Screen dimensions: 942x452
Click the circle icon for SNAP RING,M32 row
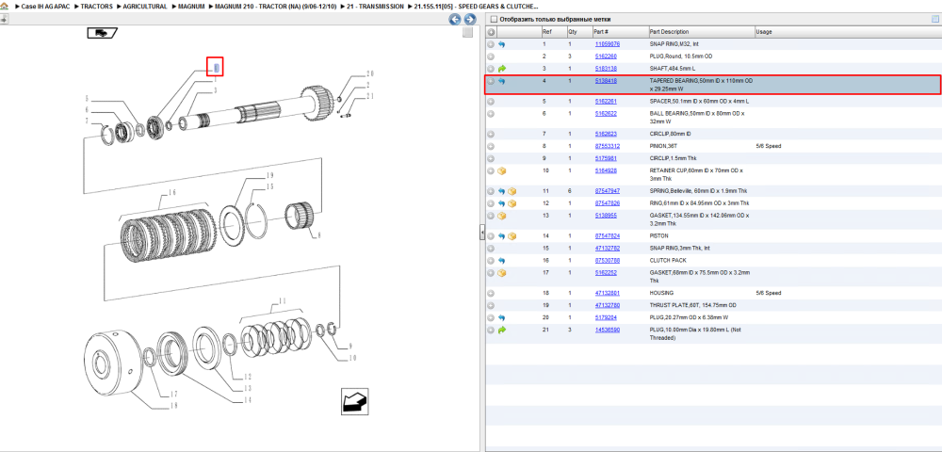coord(491,44)
